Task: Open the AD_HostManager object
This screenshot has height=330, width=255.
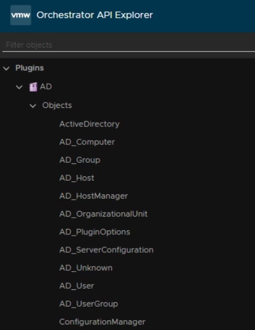Action: (x=94, y=196)
